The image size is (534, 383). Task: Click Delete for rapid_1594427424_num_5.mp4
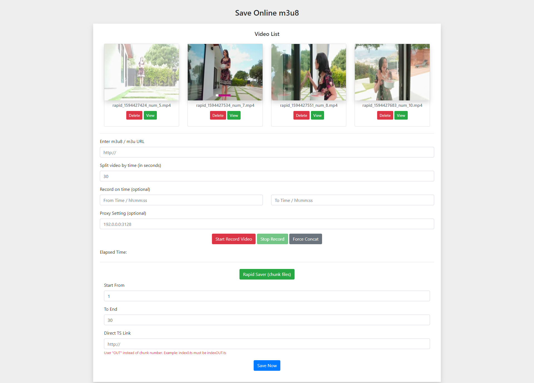(x=134, y=115)
